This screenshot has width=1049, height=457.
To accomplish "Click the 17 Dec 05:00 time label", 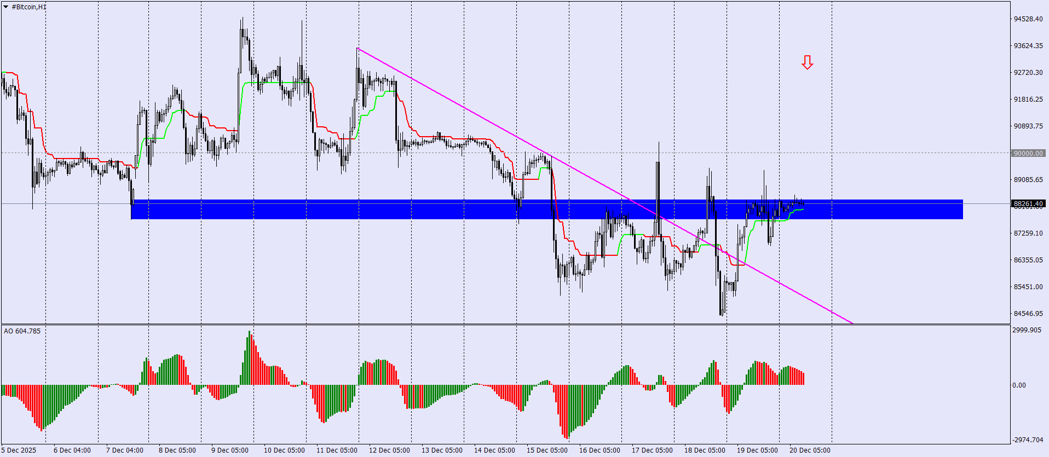I will tap(652, 450).
